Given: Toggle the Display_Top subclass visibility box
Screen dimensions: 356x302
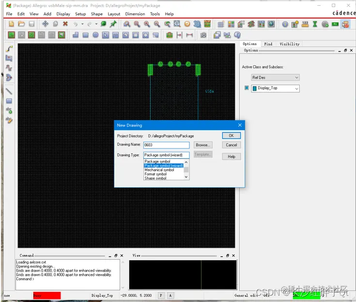Looking at the screenshot, I should [x=247, y=88].
